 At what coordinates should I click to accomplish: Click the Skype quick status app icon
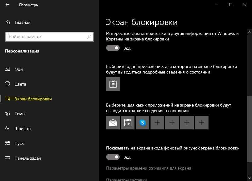143,123
